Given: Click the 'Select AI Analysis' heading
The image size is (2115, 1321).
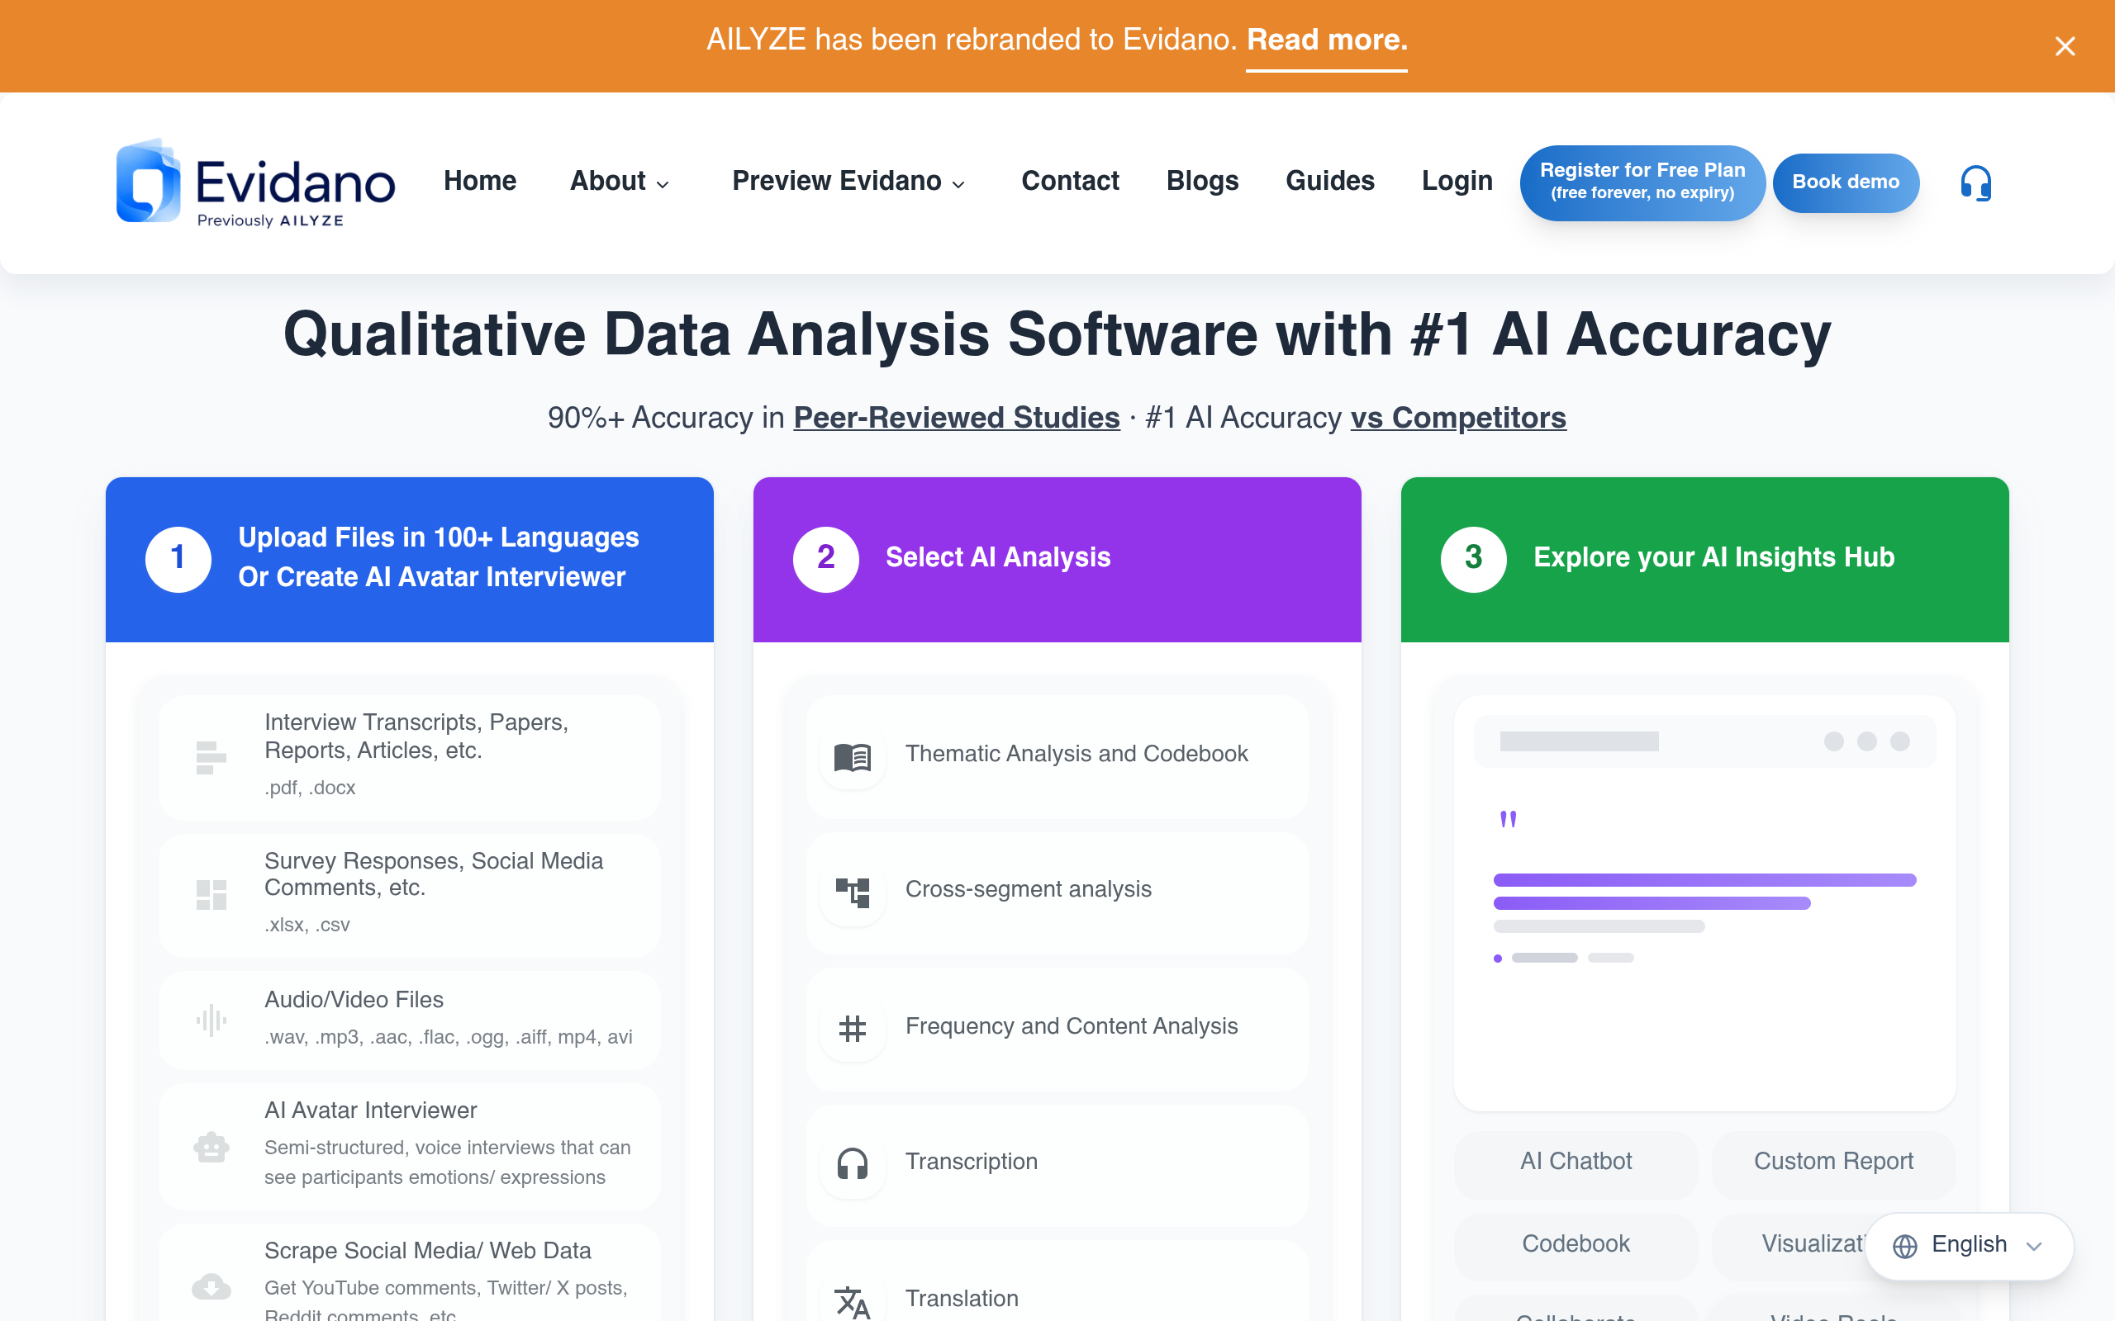Looking at the screenshot, I should [x=998, y=557].
